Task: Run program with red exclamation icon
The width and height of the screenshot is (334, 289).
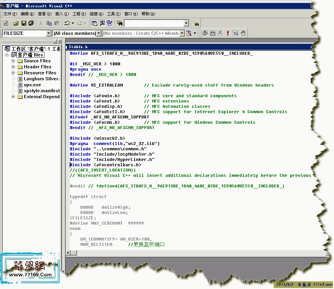Action: coord(228,33)
